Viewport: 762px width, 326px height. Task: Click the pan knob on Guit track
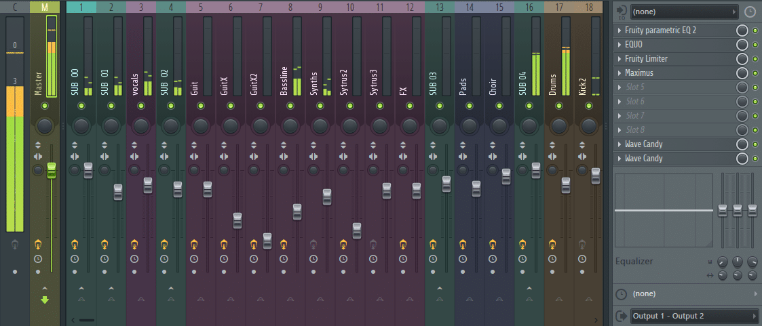click(200, 125)
